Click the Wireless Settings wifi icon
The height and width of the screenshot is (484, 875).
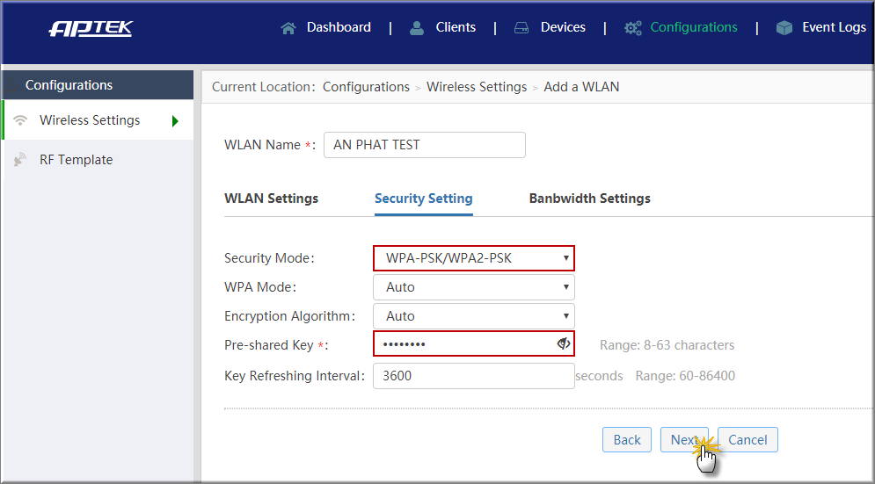pos(20,119)
